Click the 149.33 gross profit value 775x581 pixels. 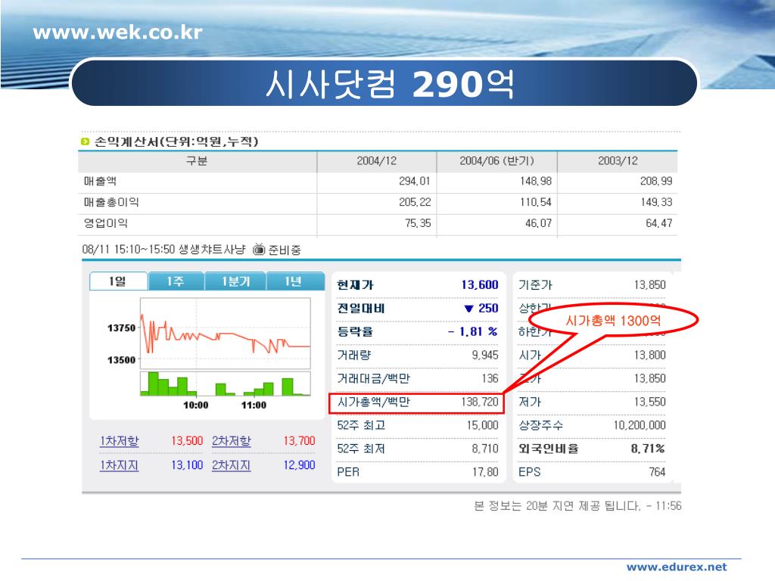[x=656, y=202]
